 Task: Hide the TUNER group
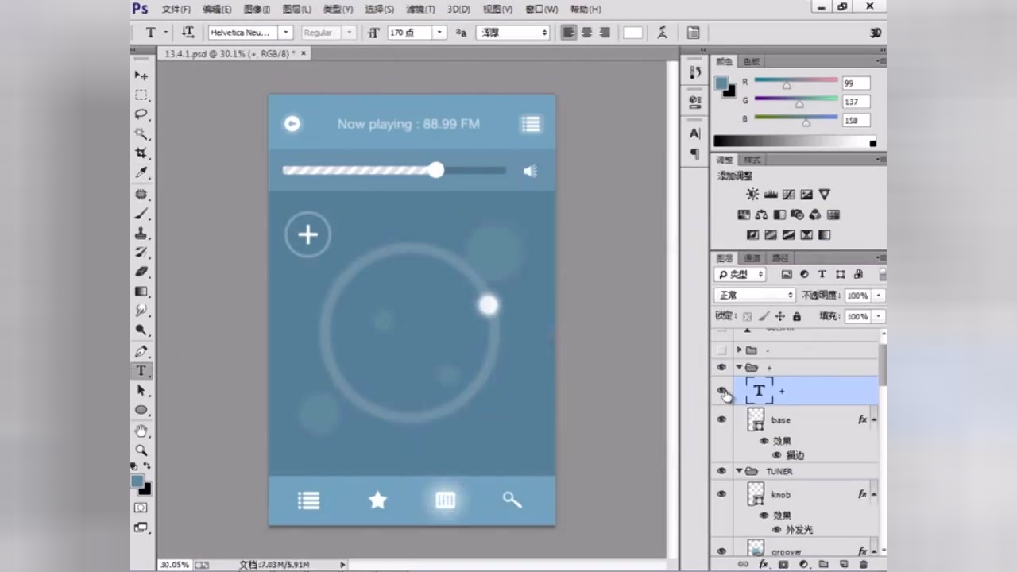[x=721, y=471]
